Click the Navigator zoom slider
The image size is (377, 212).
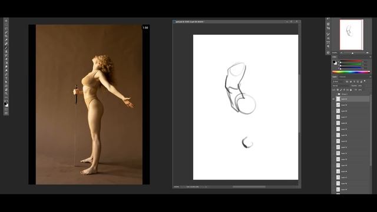[x=352, y=53]
